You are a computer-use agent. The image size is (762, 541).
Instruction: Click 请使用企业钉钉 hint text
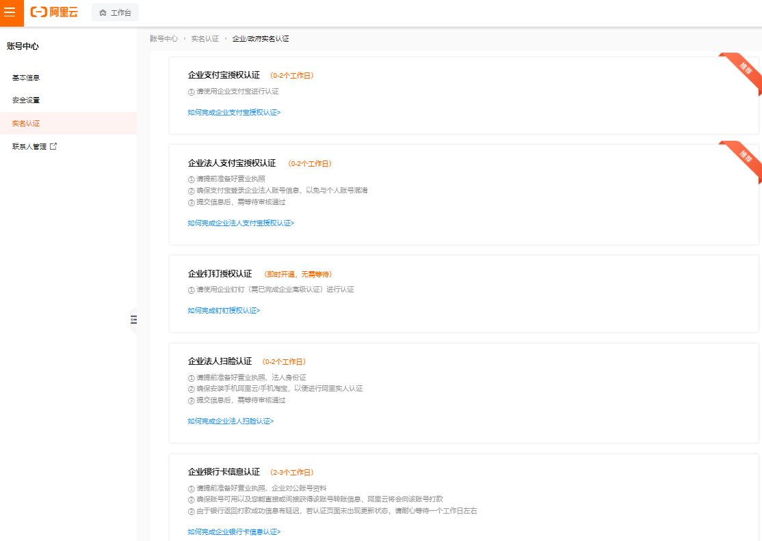point(275,290)
